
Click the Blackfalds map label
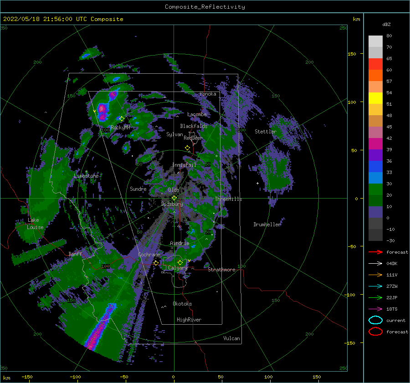click(x=194, y=126)
